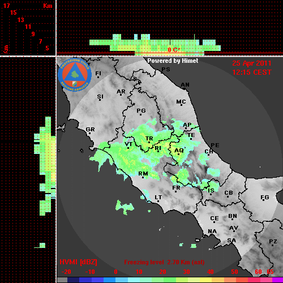The image size is (283, 283).
Task: Click the Protezione Civile Abruzzo logo
Action: (75, 75)
